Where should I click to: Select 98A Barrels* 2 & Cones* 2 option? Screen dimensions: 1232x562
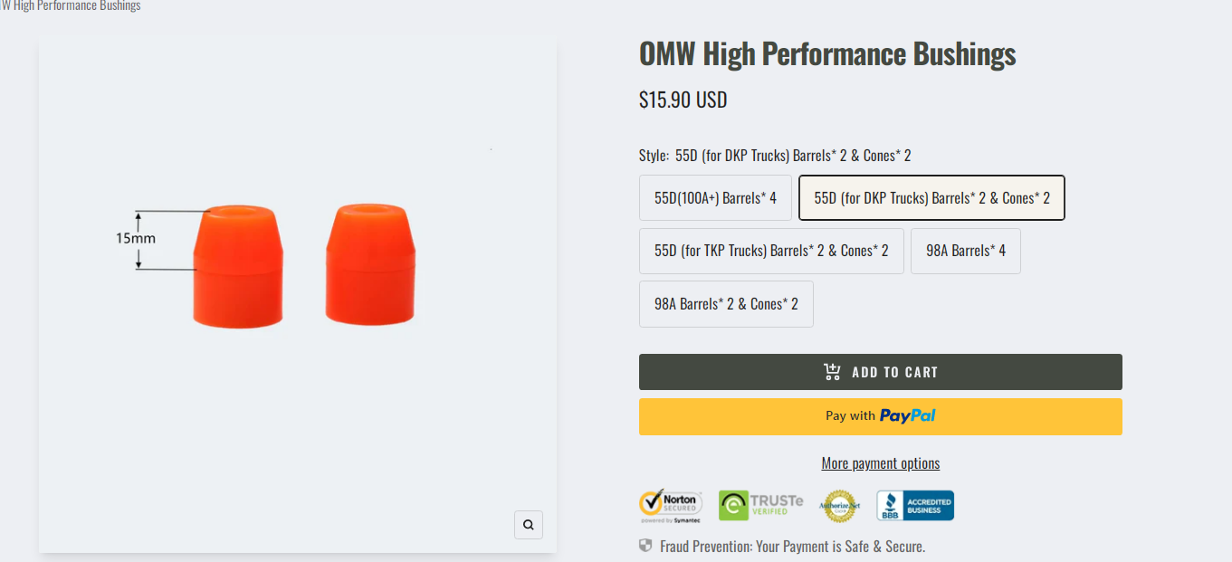pos(726,304)
